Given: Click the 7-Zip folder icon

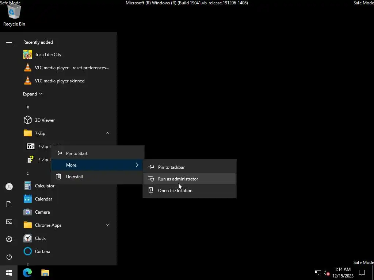Looking at the screenshot, I should pyautogui.click(x=28, y=133).
